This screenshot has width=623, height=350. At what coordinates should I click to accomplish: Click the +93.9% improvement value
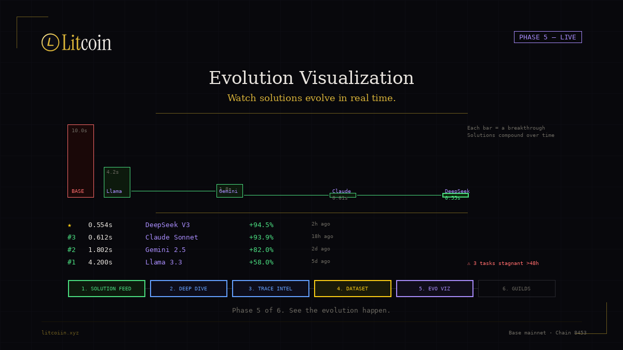[261, 237]
